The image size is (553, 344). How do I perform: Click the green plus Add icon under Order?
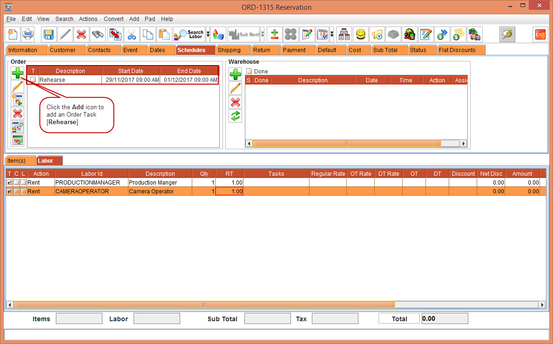pyautogui.click(x=17, y=73)
